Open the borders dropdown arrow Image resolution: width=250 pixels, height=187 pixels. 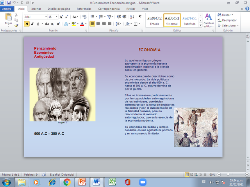point(139,24)
